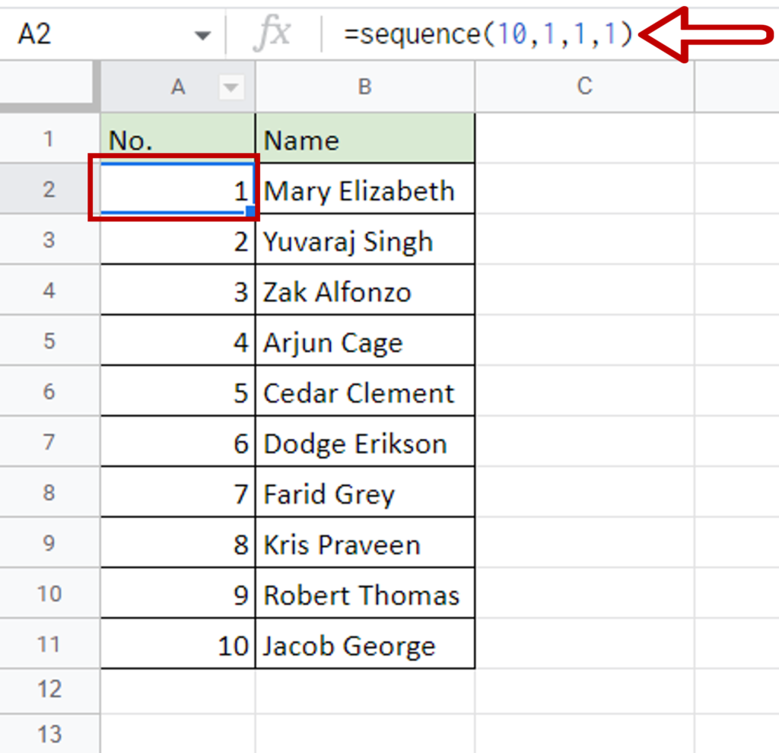
Task: Select row 5 header
Action: [49, 341]
